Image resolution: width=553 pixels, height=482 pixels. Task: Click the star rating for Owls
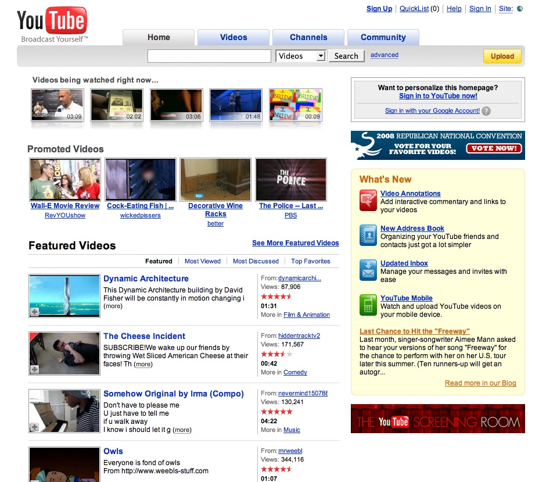click(x=276, y=469)
